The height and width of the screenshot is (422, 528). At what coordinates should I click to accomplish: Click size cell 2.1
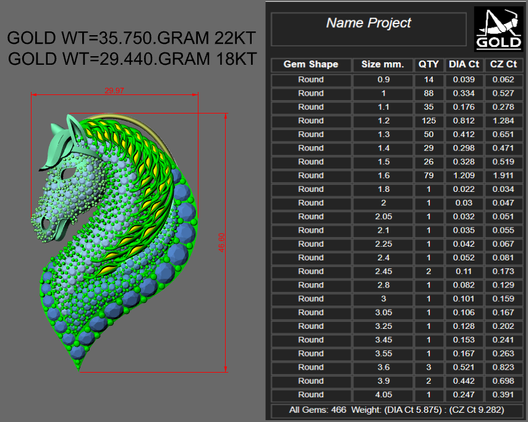tap(383, 231)
